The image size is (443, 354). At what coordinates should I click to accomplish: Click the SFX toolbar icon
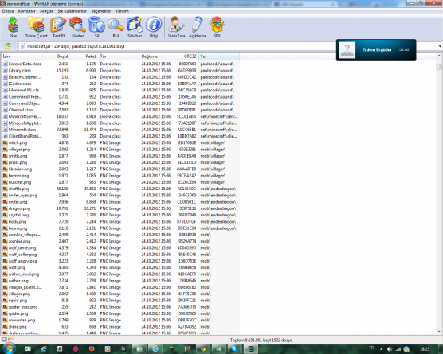click(217, 27)
